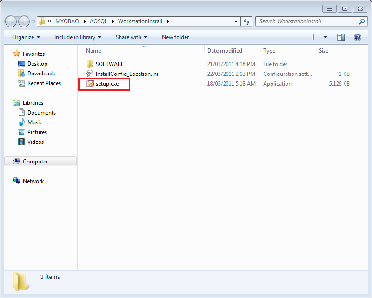Open the Share with menu
The height and width of the screenshot is (298, 372).
(x=131, y=37)
